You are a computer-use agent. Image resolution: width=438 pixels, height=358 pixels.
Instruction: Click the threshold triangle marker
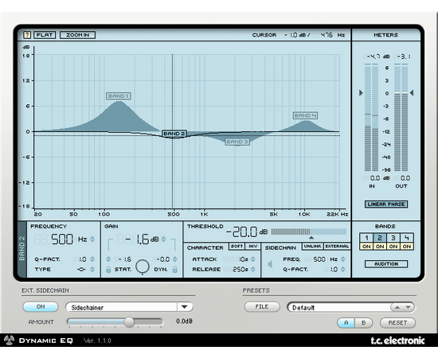point(311,238)
